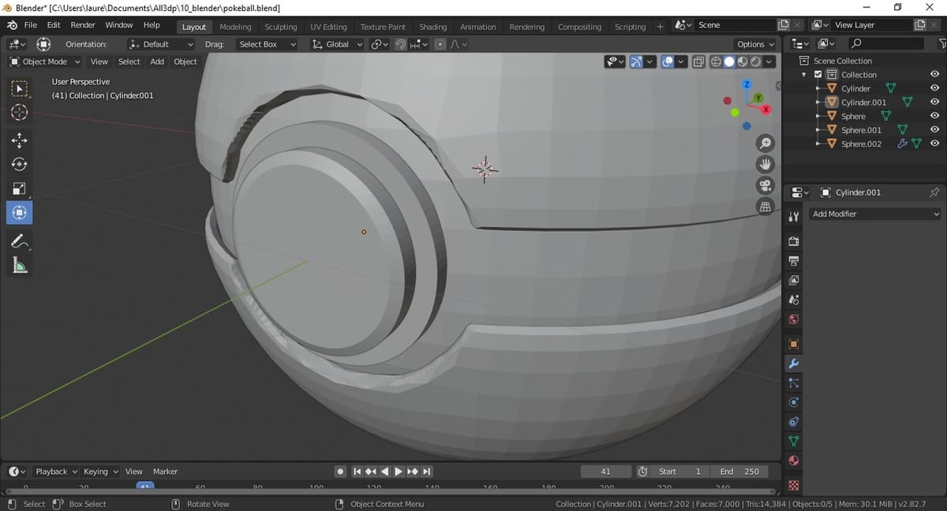947x511 pixels.
Task: Collapse the Collection tree in outliner
Action: click(x=804, y=74)
